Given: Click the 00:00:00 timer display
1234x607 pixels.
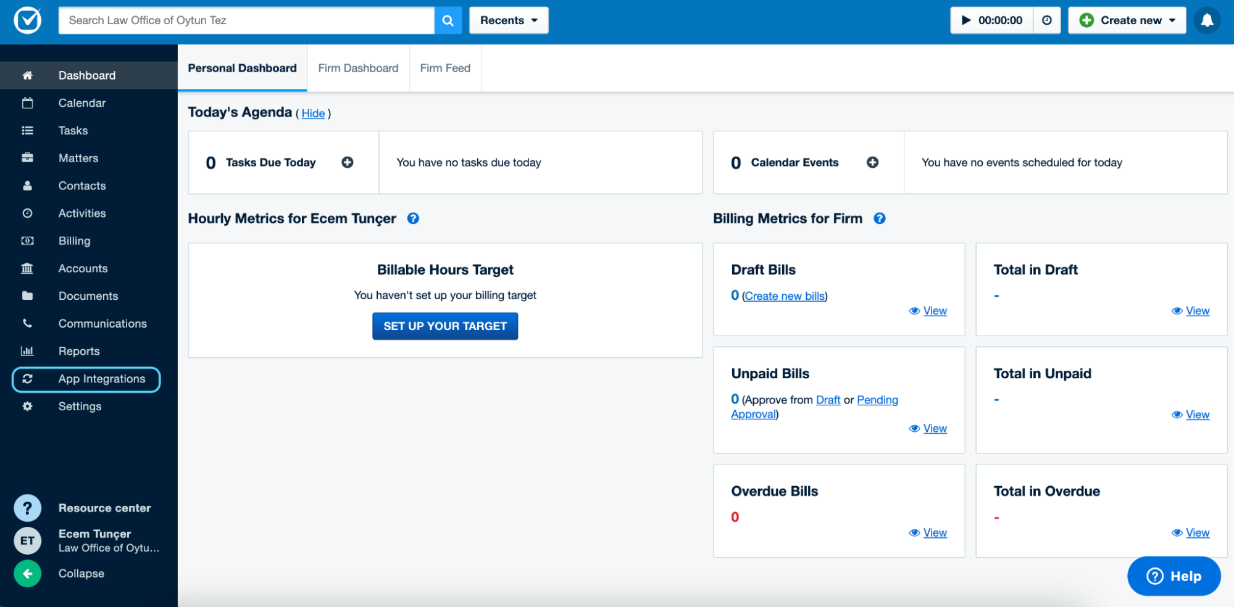Looking at the screenshot, I should click(1000, 20).
